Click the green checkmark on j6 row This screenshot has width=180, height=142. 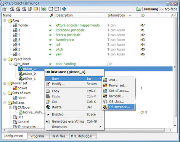click(50, 54)
